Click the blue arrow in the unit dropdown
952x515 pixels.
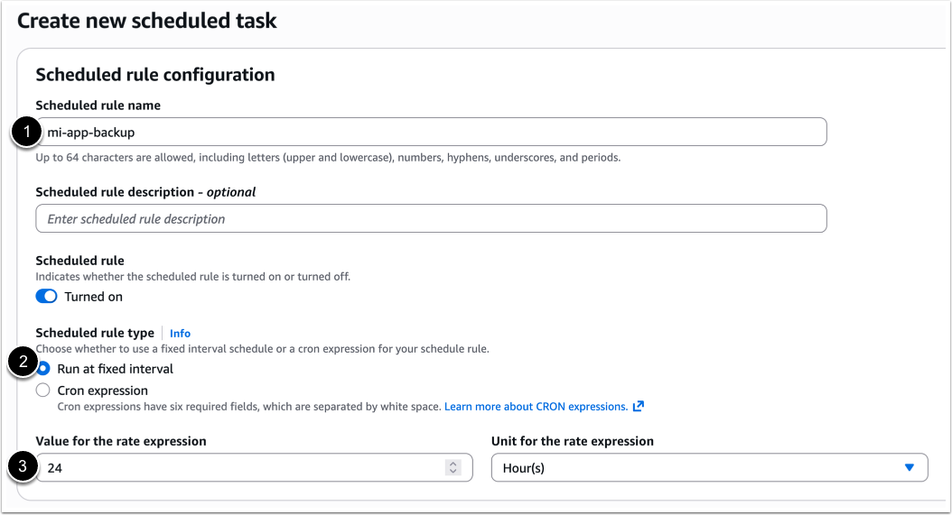coord(909,467)
